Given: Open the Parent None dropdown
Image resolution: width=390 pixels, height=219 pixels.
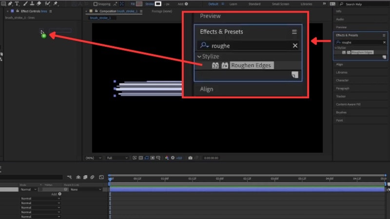Looking at the screenshot, I should (x=86, y=189).
